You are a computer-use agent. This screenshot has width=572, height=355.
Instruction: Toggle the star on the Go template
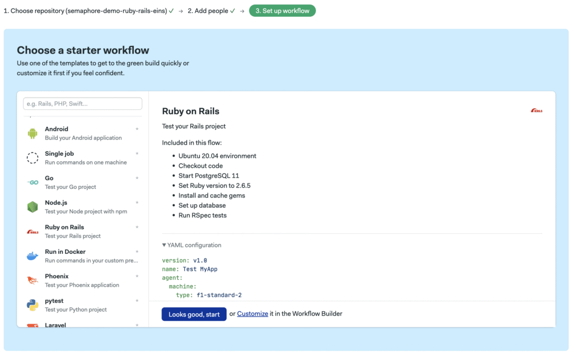coord(137,178)
